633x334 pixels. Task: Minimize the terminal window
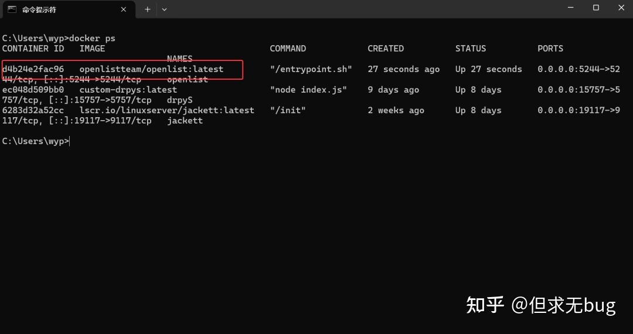pyautogui.click(x=570, y=8)
